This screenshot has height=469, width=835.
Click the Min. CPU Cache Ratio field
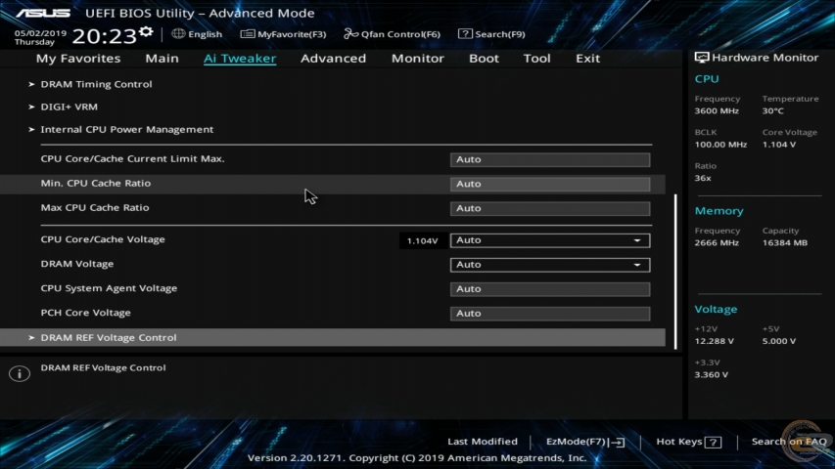click(x=550, y=184)
